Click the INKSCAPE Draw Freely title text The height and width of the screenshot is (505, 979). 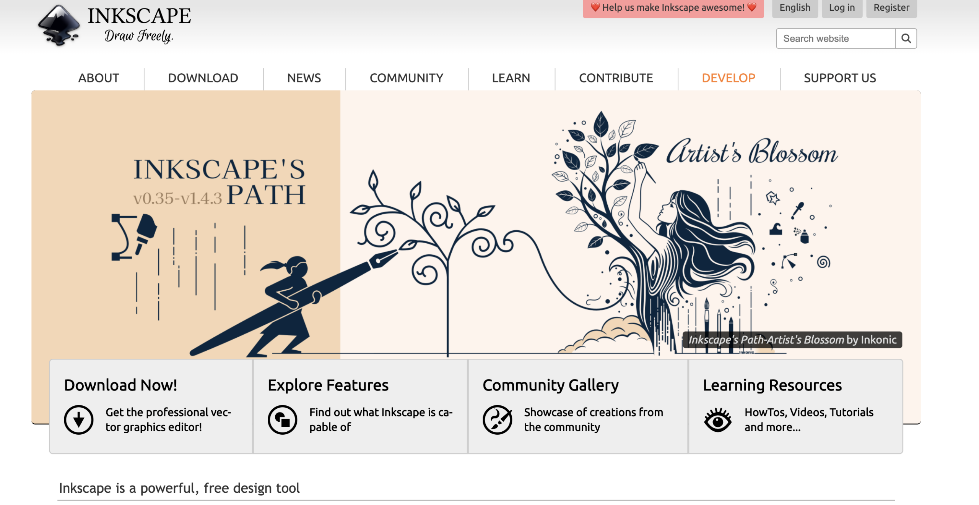(139, 25)
